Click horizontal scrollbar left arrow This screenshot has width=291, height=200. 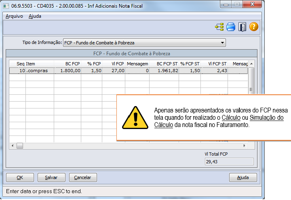(13, 146)
